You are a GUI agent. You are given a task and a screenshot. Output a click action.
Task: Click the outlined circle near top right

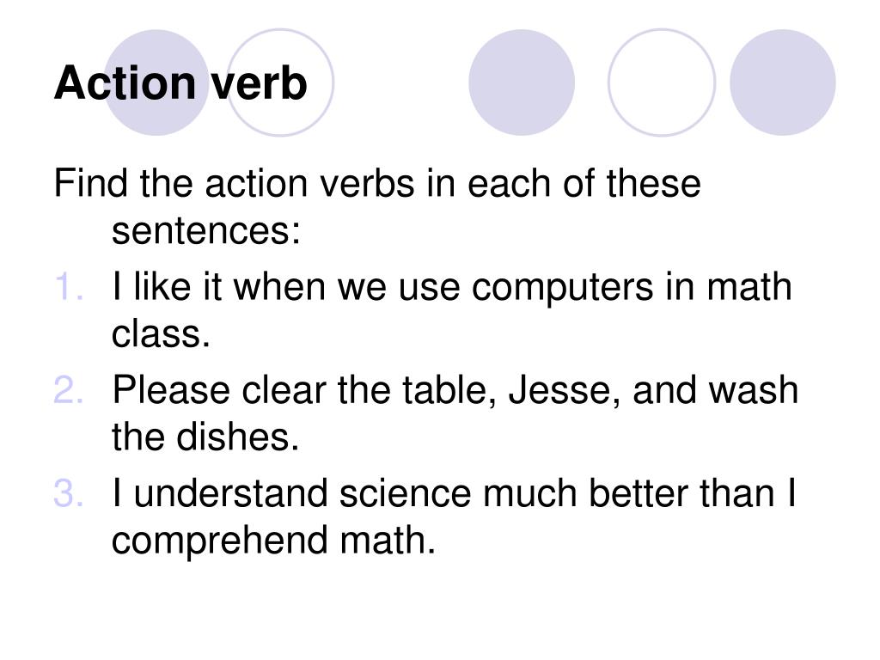click(662, 82)
